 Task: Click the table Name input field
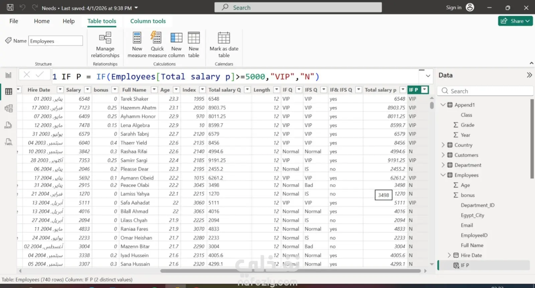(56, 41)
